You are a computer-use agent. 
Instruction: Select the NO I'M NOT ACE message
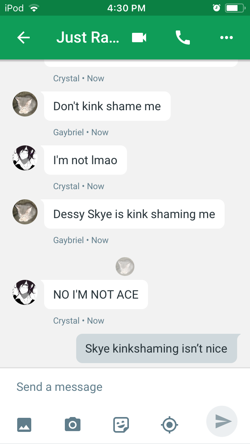coord(96,294)
